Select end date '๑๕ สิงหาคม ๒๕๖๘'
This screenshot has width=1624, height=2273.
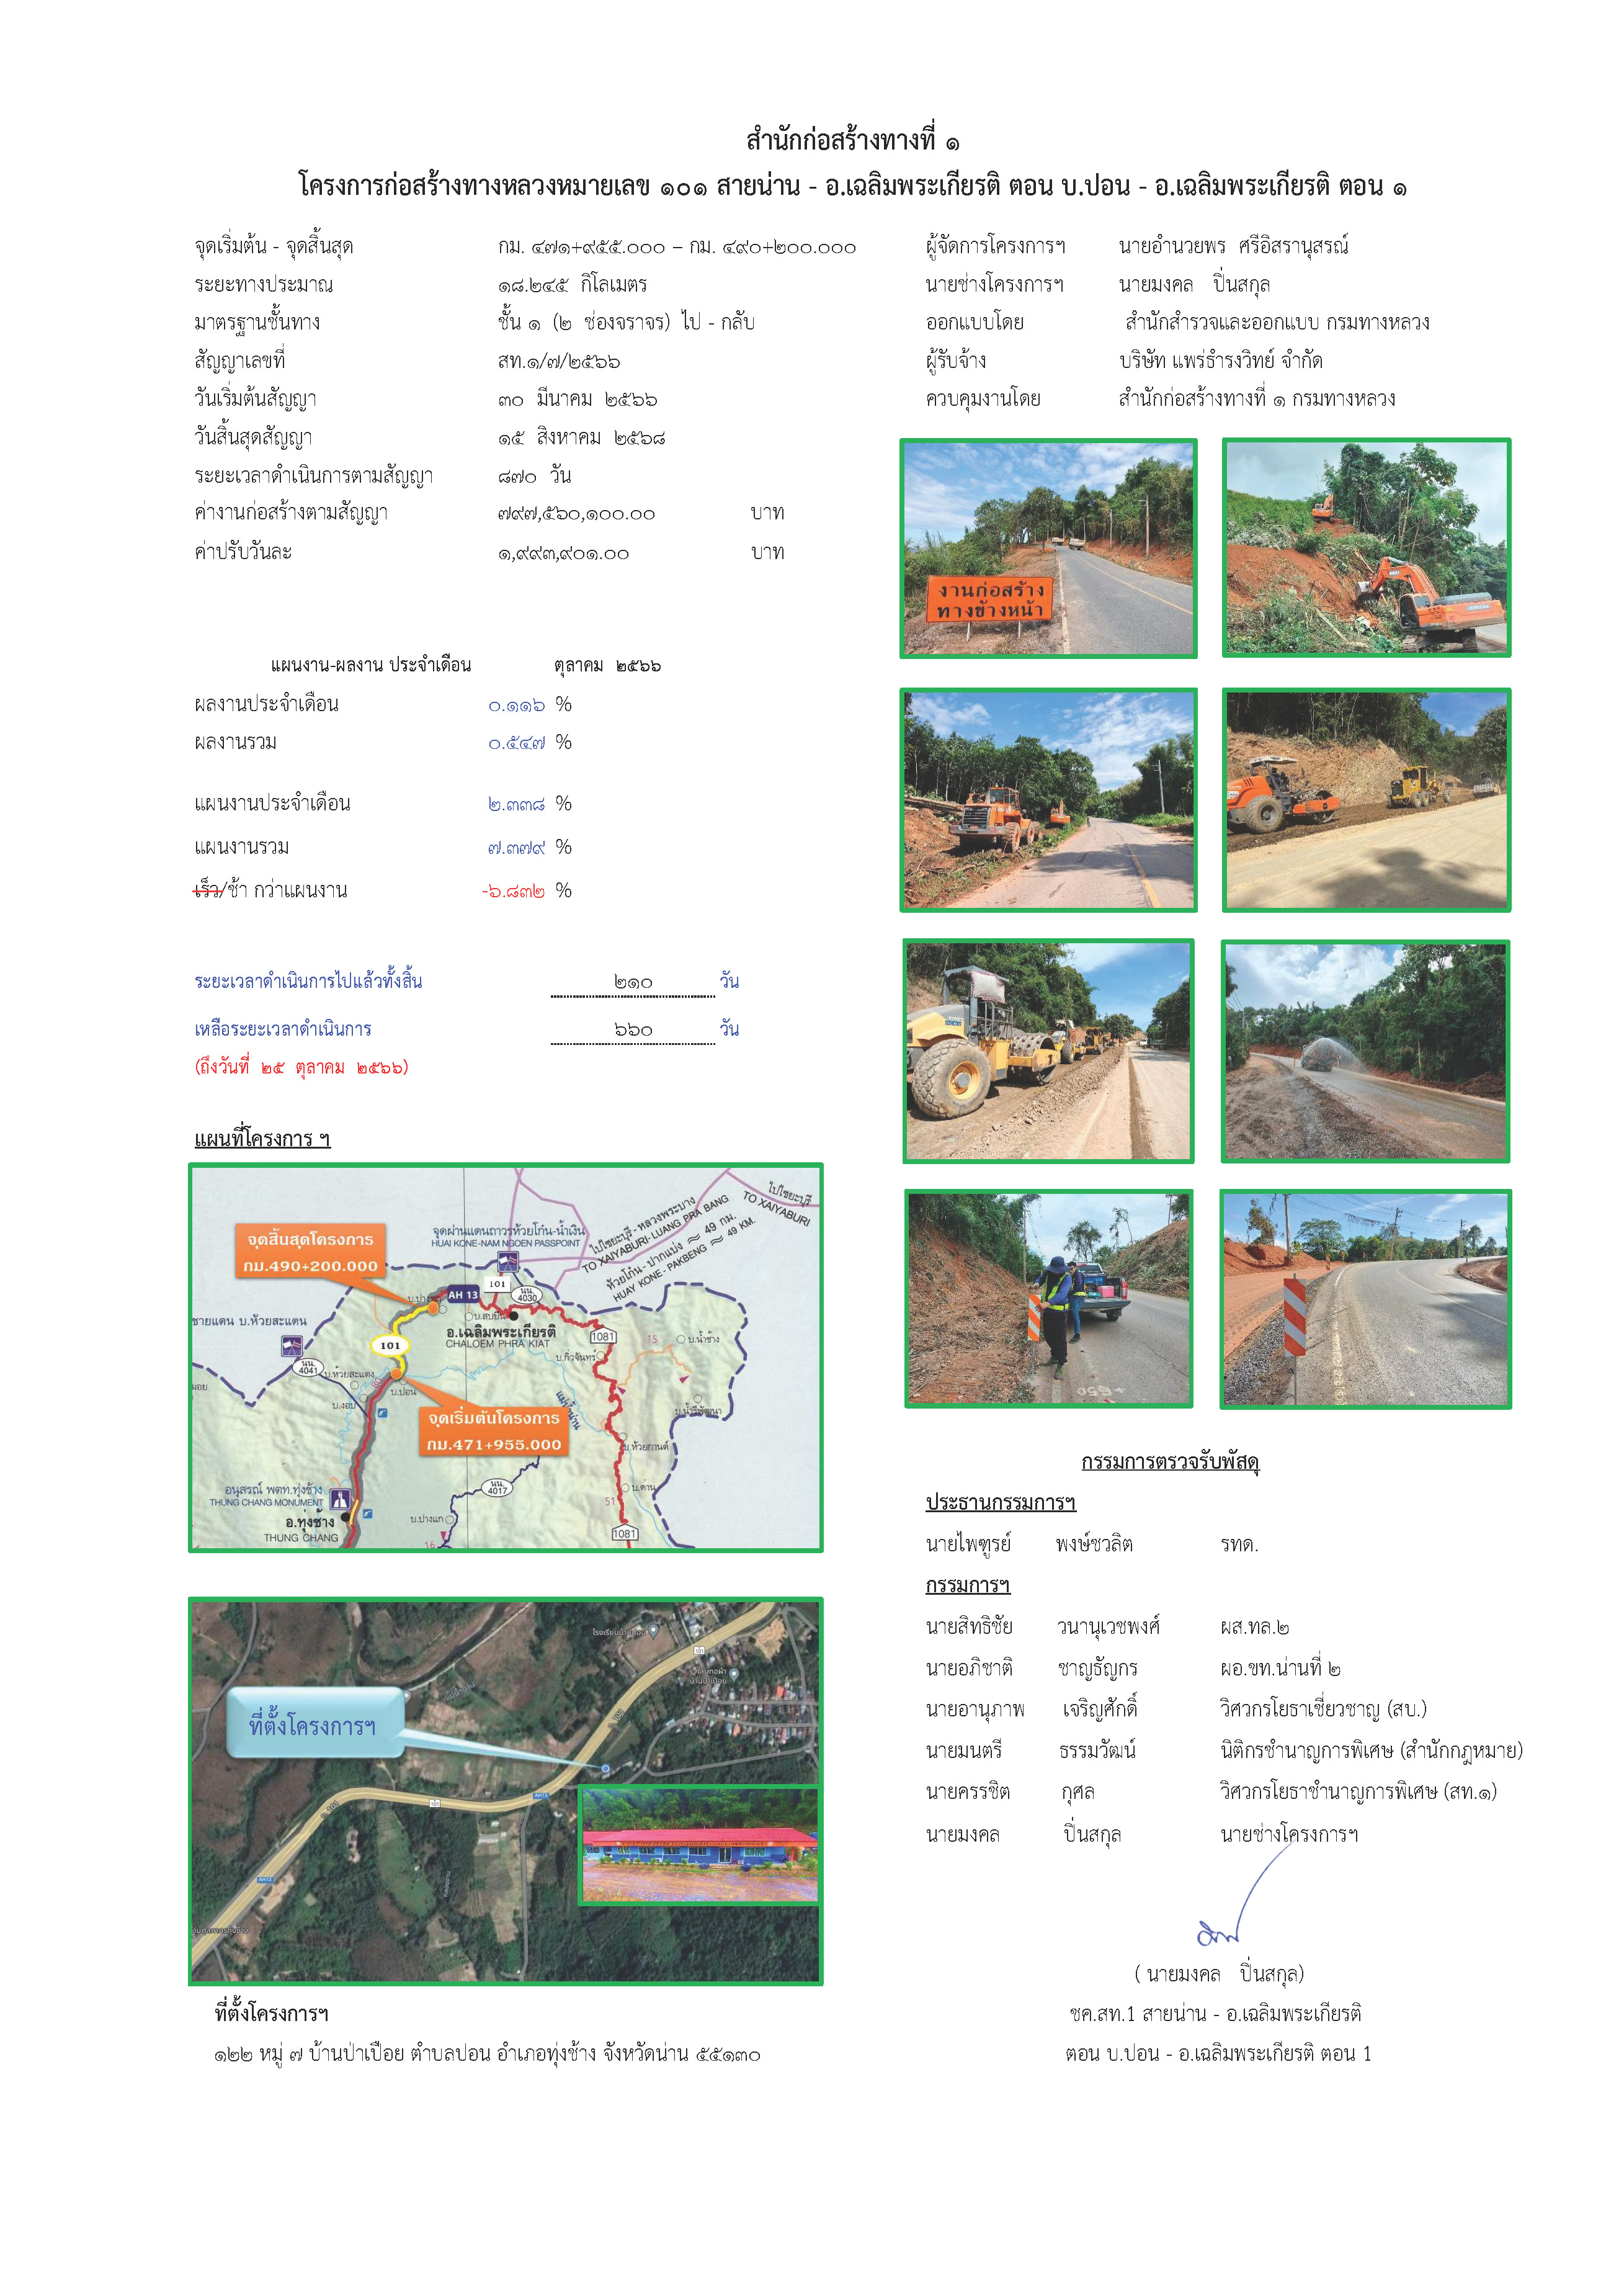(582, 437)
